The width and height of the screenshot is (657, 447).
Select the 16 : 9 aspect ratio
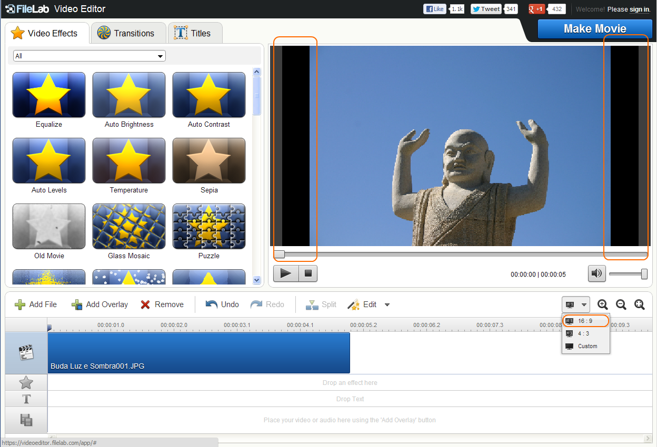coord(585,321)
